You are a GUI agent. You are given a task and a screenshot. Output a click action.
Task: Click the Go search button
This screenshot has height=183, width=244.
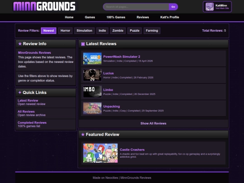coord(173,7)
